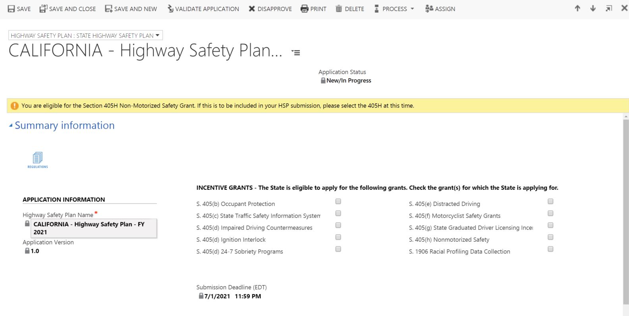Click the Validate Application icon
This screenshot has width=629, height=316.
[x=170, y=9]
